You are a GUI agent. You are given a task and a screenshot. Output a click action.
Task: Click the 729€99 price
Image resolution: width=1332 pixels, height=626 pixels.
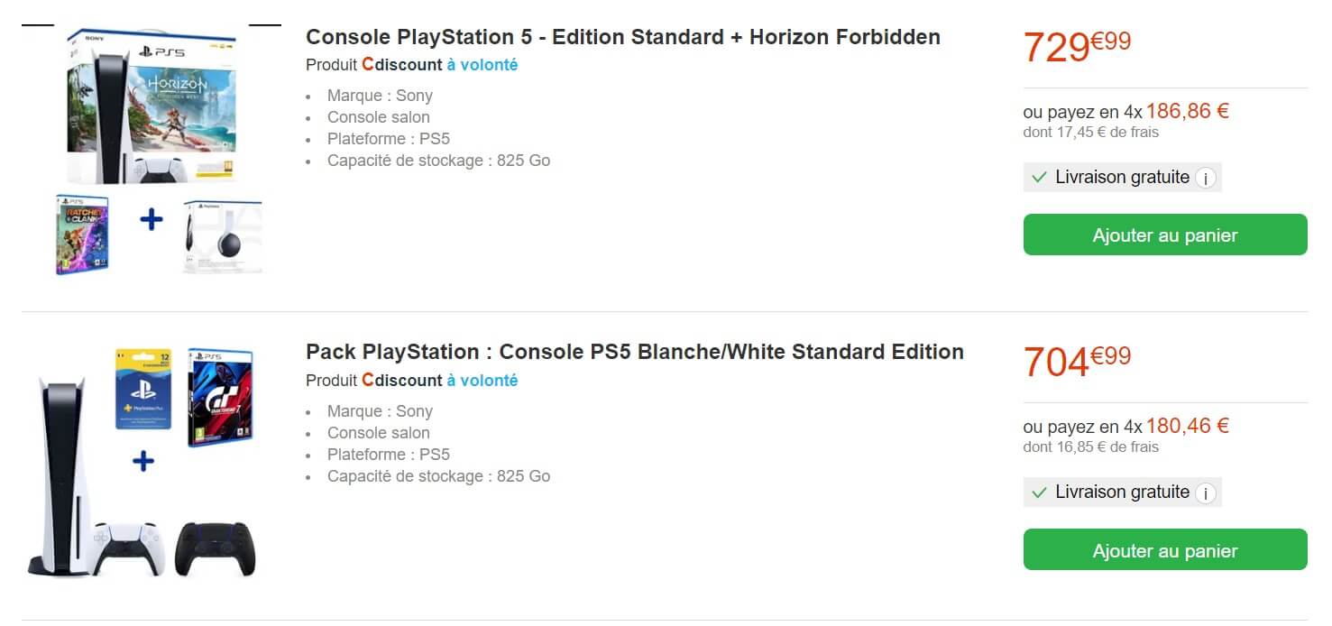[1077, 46]
